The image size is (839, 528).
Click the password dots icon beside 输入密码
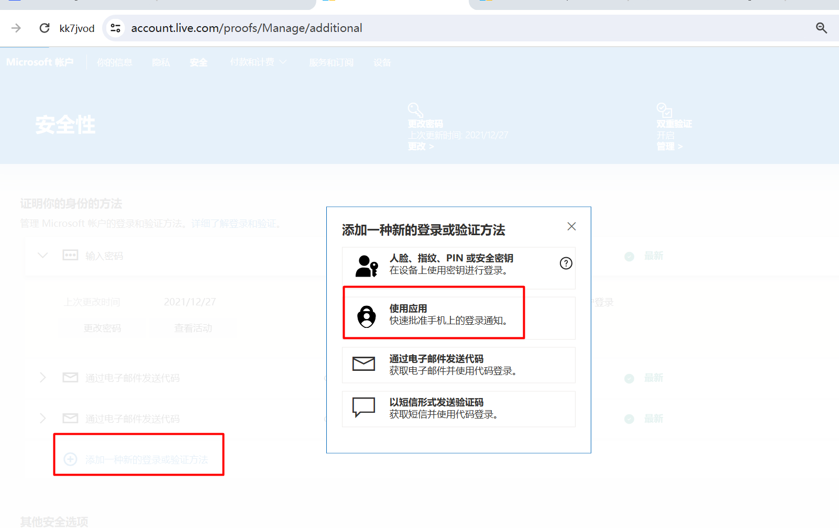(70, 255)
